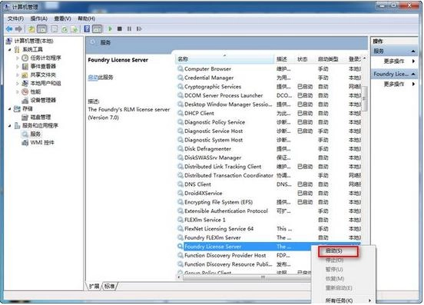This screenshot has height=305, width=424.
Task: Collapse 服务 section in Actions pane
Action: (413, 51)
